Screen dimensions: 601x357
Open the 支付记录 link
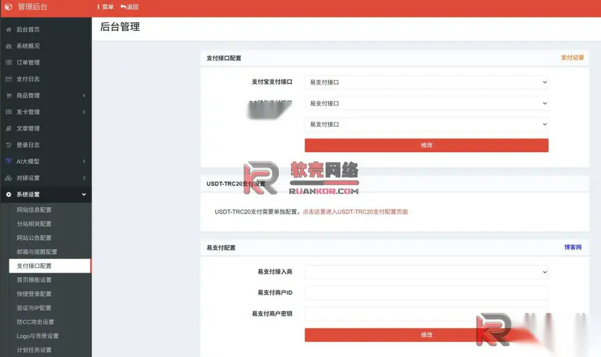[x=572, y=58]
